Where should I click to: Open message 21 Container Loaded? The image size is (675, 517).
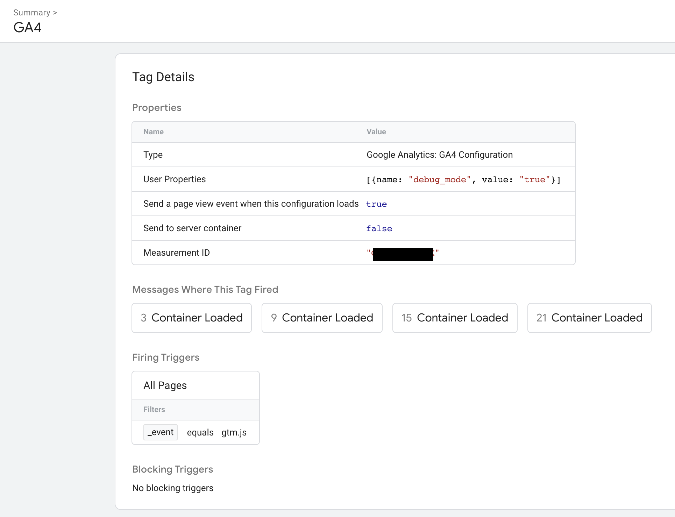pos(589,318)
